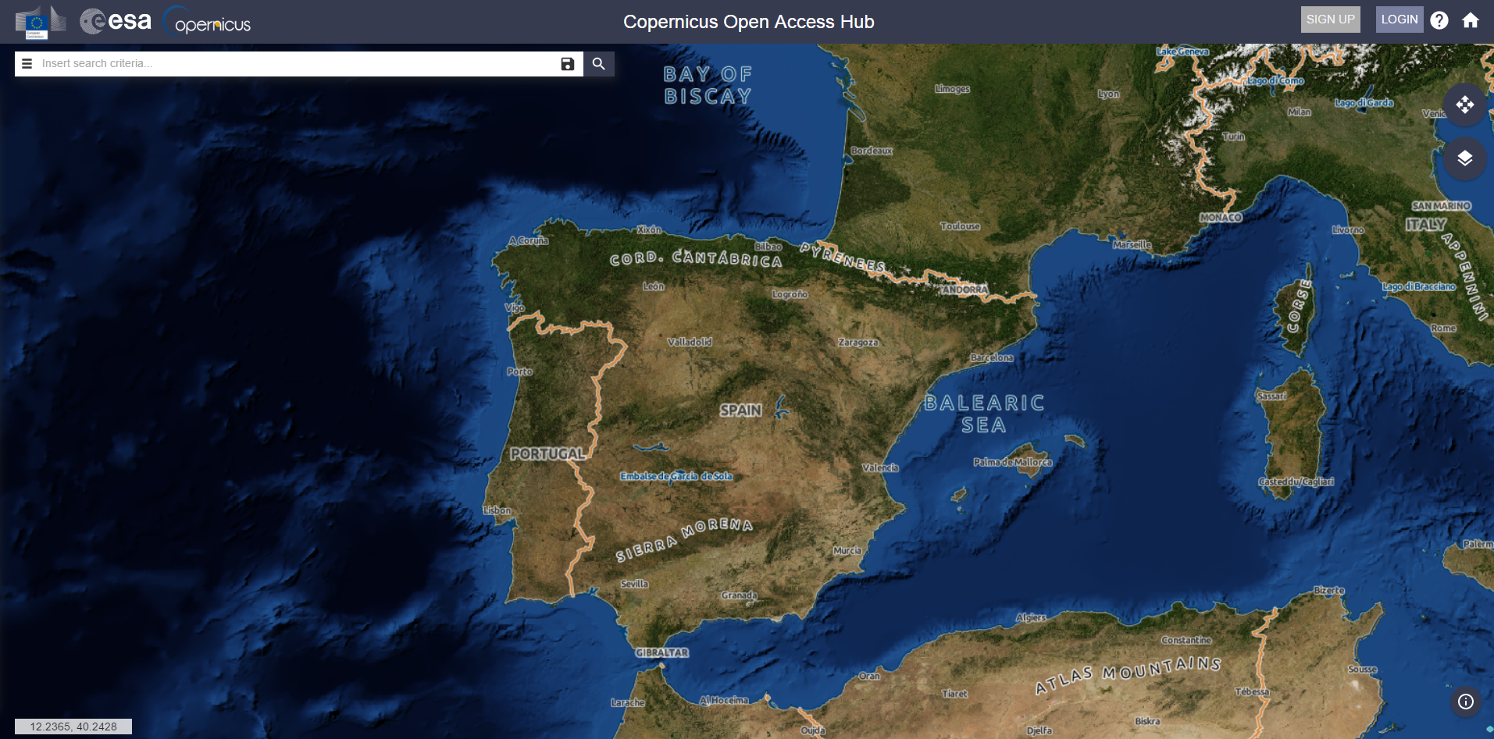Viewport: 1494px width, 739px height.
Task: Click the Porto city label
Action: tap(519, 371)
